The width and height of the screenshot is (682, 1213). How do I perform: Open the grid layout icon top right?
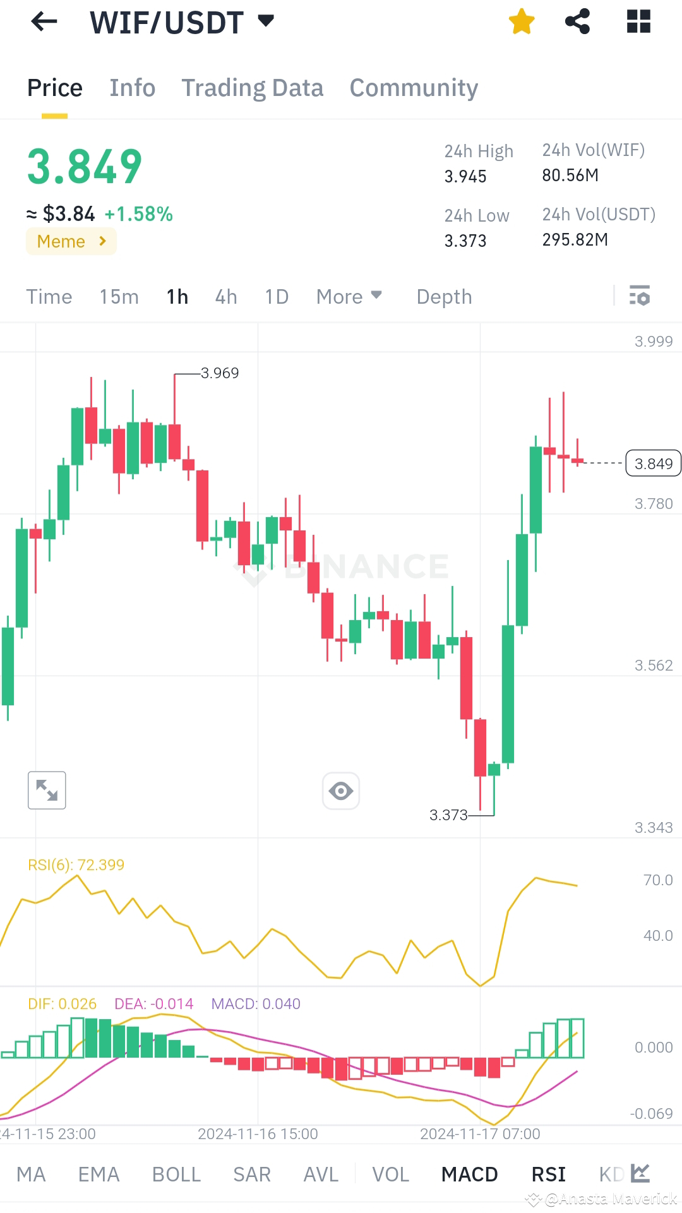point(638,21)
